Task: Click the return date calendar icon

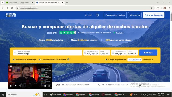Action: click(x=113, y=53)
